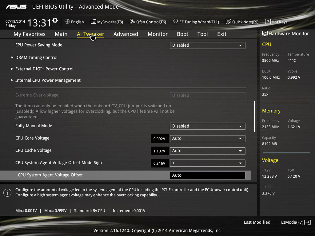Screen dimensions: 315x236
Task: Click the 3.376 V reading
Action: [268, 193]
